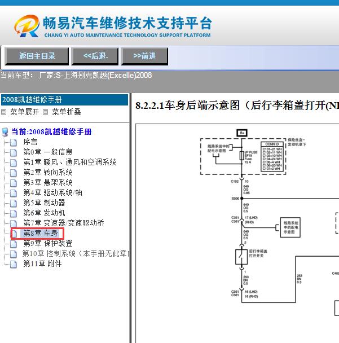The width and height of the screenshot is (339, 343).
Task: Open 第5章 制动器
Action: [x=44, y=203]
